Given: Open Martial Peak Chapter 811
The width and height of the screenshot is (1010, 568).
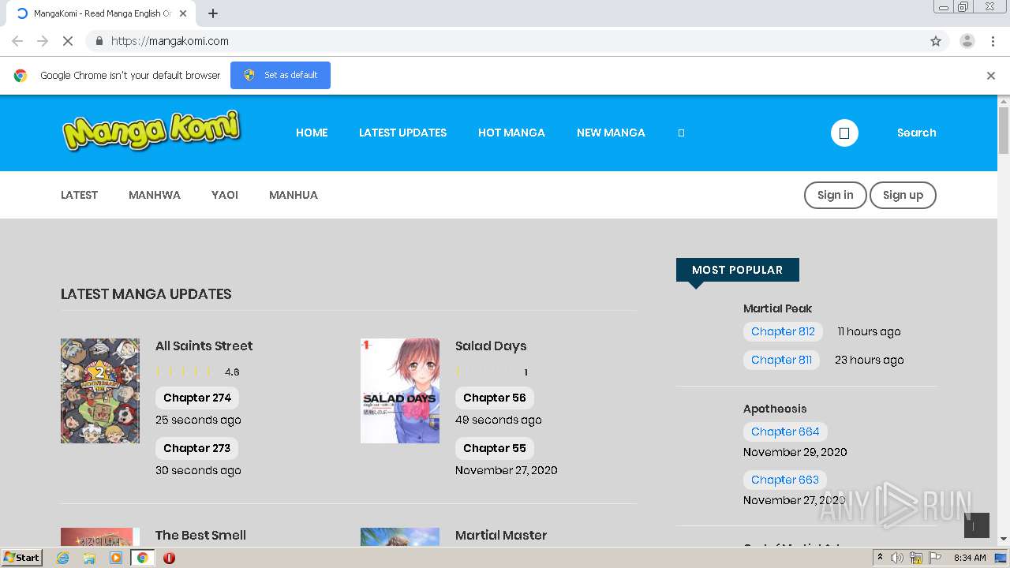Looking at the screenshot, I should click(781, 360).
